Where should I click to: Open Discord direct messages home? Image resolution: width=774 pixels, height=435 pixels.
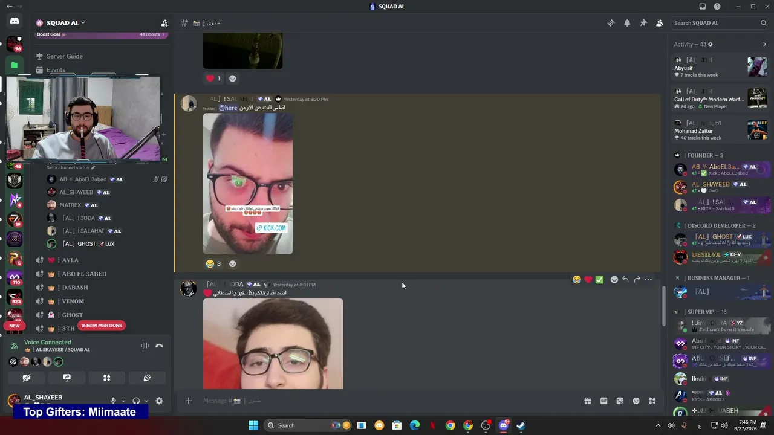15,22
